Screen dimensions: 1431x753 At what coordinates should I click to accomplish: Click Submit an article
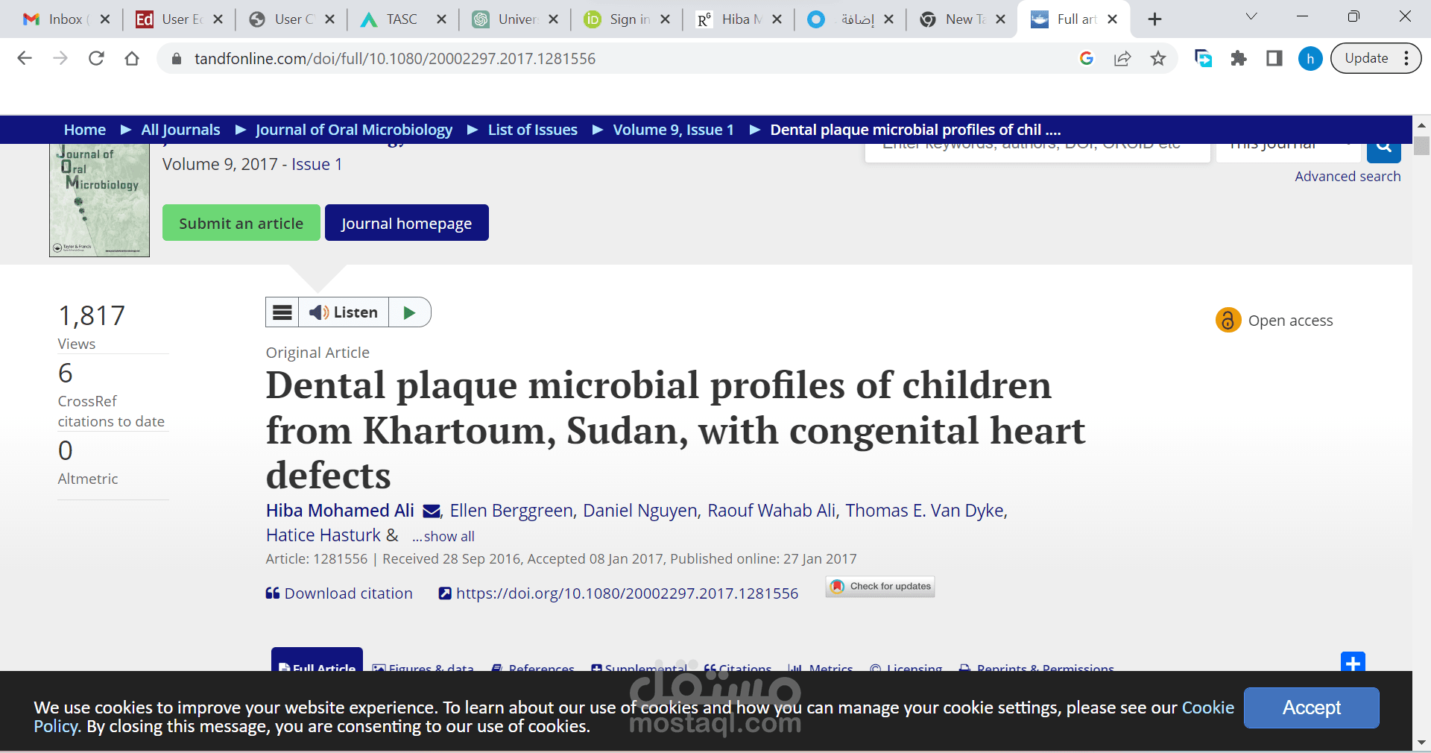tap(241, 222)
